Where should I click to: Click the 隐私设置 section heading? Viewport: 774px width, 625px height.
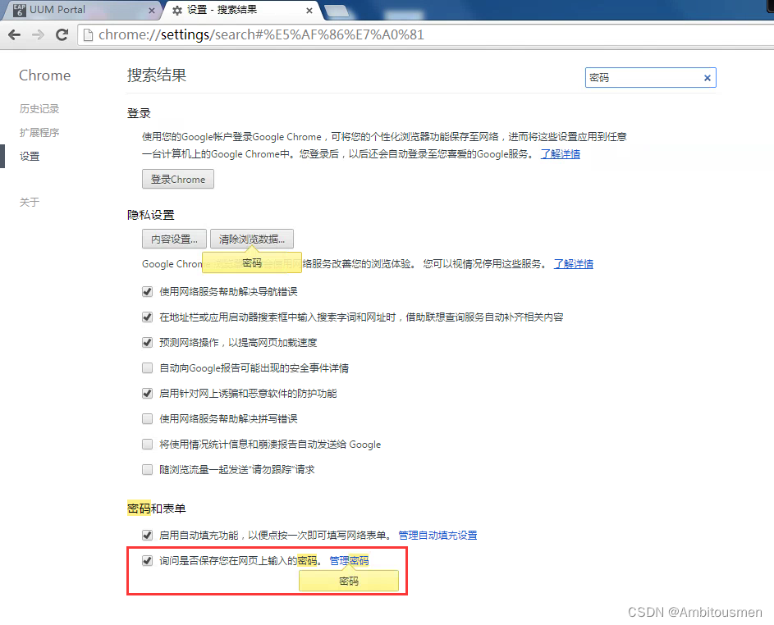(150, 215)
